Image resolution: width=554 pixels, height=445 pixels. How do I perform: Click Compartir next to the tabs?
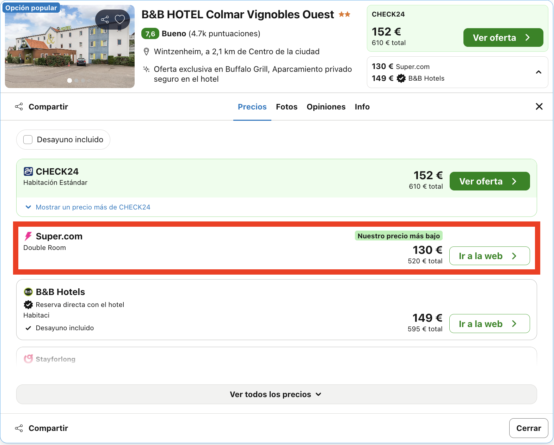click(42, 107)
